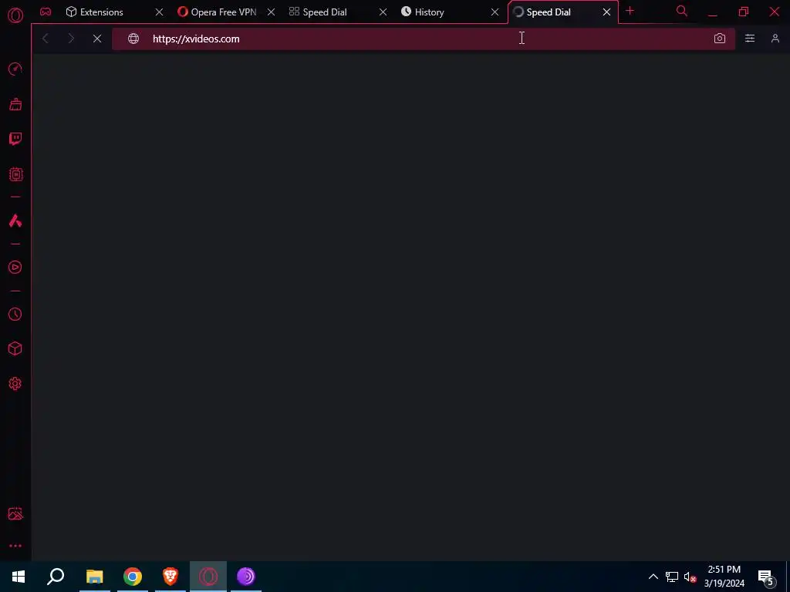790x592 pixels.
Task: Open the clock showing 2:51 PM
Action: (x=724, y=577)
